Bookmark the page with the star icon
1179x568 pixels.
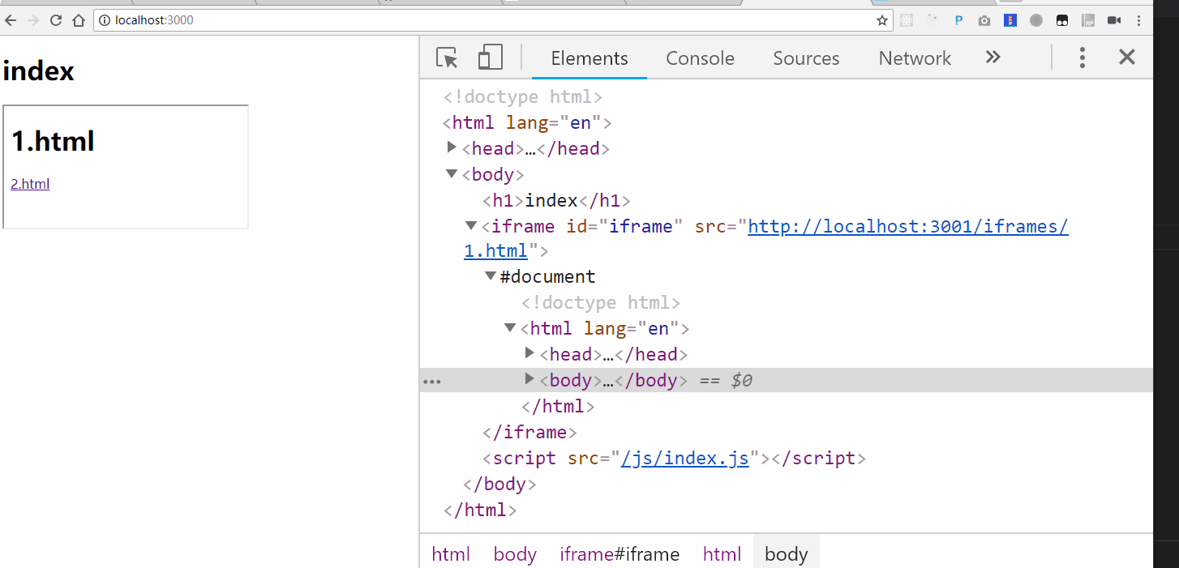tap(881, 20)
